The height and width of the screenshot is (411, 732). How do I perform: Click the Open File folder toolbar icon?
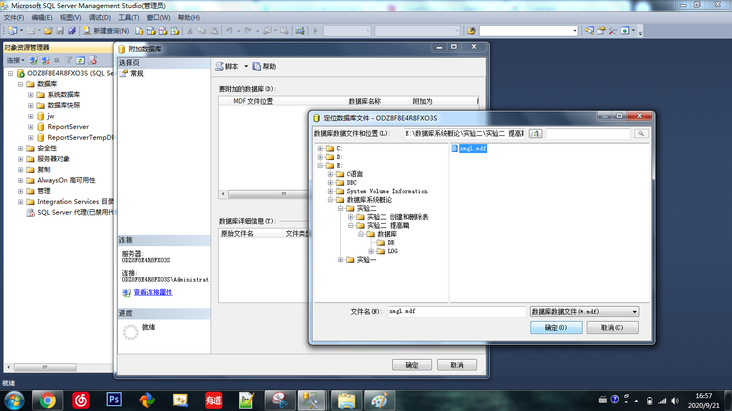point(48,31)
